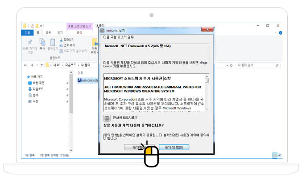Click the EULA text scrollbar up arrow
302x180 pixels.
207,76
